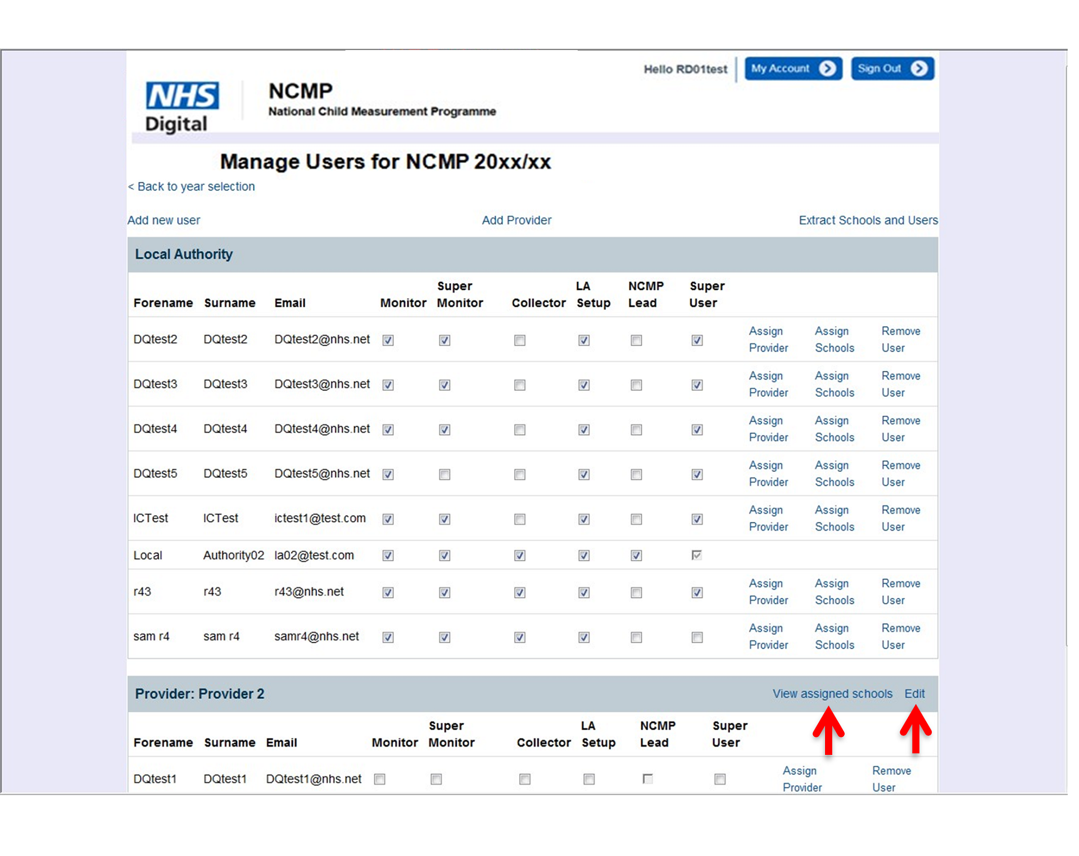The width and height of the screenshot is (1079, 856).
Task: Enable NCMP Lead for ICTest
Action: pyautogui.click(x=636, y=520)
